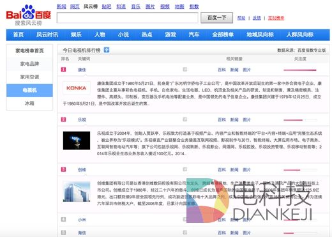
Task: Open 百科 link in 海信 row
Action: click(222, 233)
